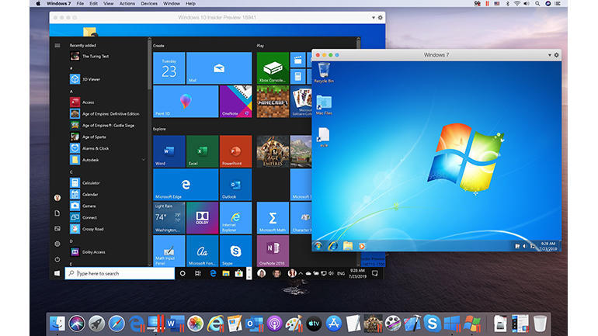Click the Start menu app list scrollbar

point(149,64)
